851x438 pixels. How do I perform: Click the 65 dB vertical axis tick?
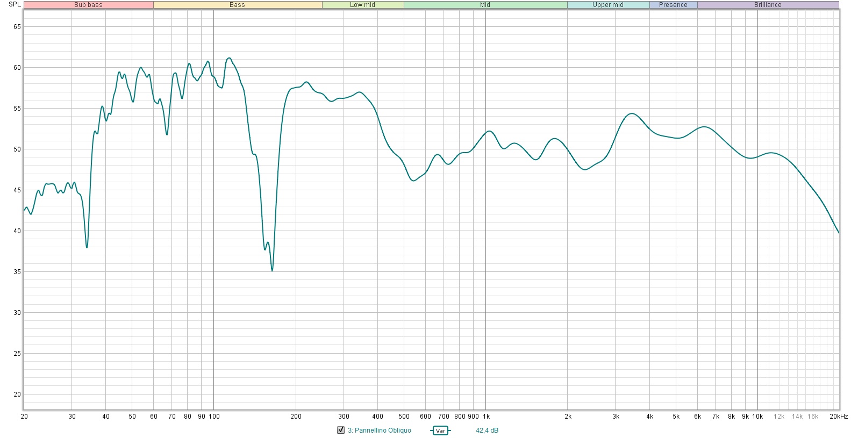coord(17,27)
